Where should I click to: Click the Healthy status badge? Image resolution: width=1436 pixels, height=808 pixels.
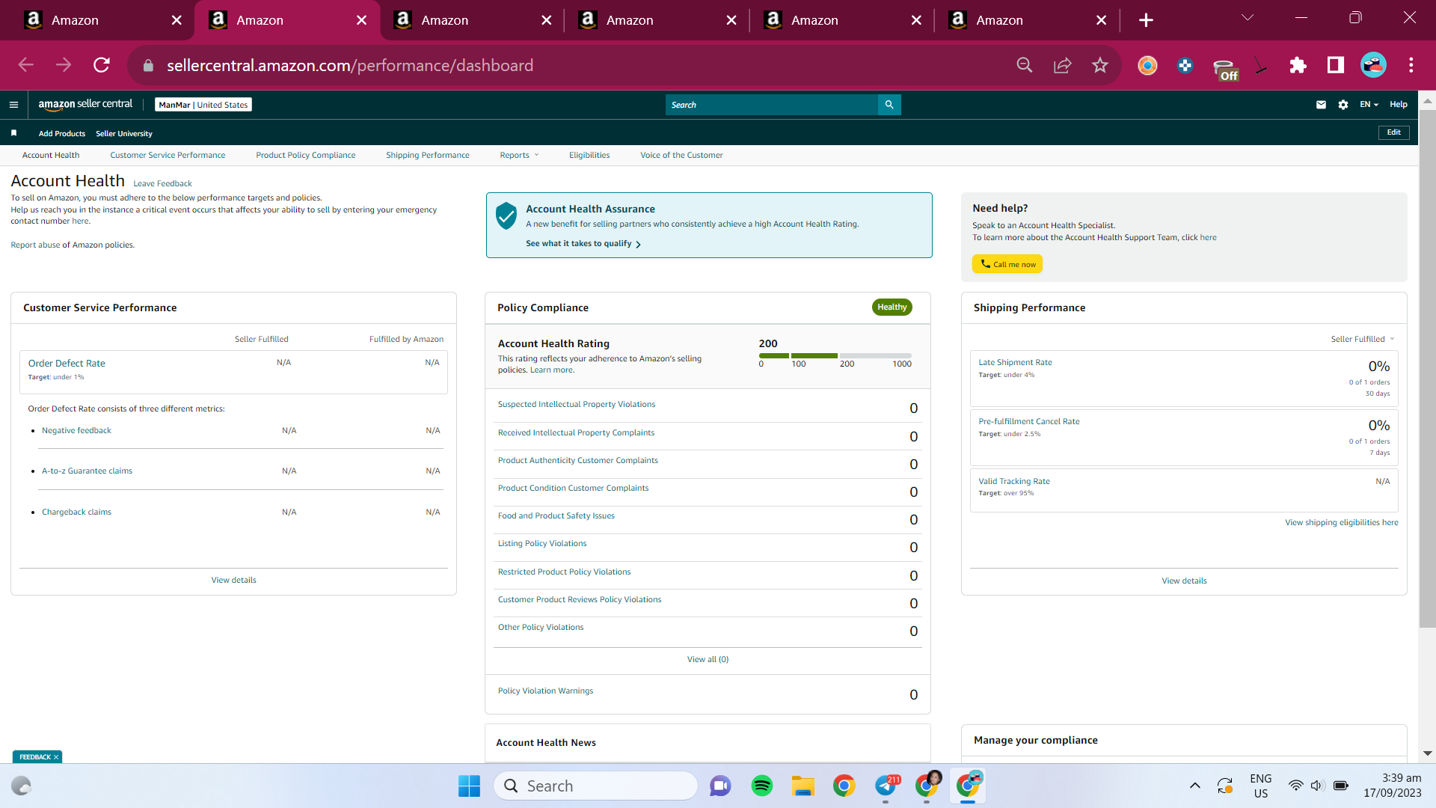[x=892, y=307]
